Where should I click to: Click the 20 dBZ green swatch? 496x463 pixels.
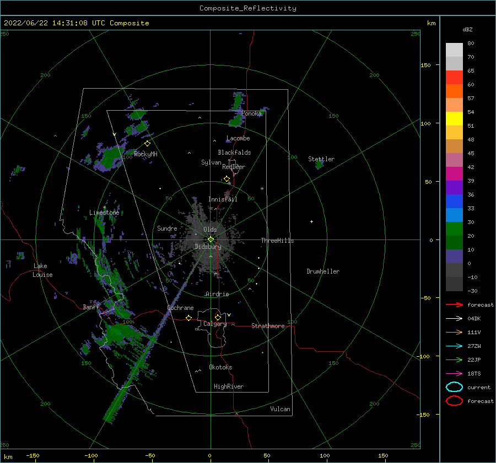454,229
